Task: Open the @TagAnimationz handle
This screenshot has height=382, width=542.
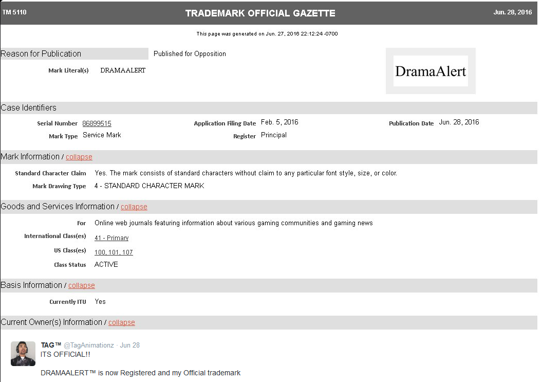Action: point(89,345)
